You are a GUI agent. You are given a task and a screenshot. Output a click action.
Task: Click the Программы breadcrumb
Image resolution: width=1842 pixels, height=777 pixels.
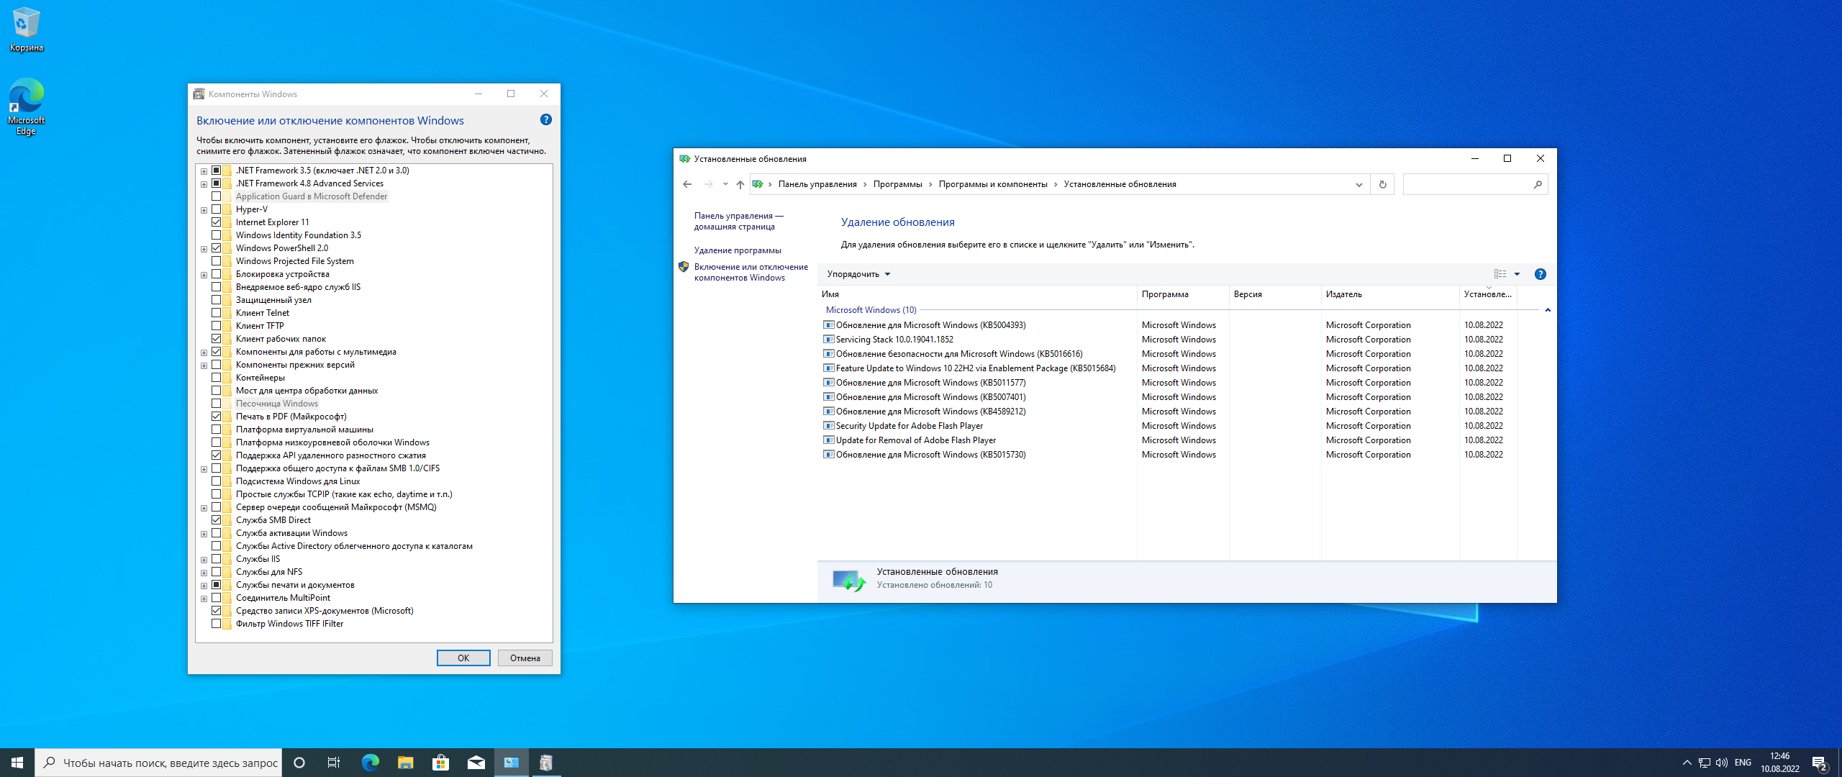click(897, 184)
